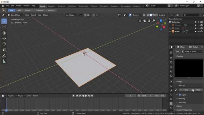Select the Annotate tool
The height and width of the screenshot is (115, 204).
[4, 56]
